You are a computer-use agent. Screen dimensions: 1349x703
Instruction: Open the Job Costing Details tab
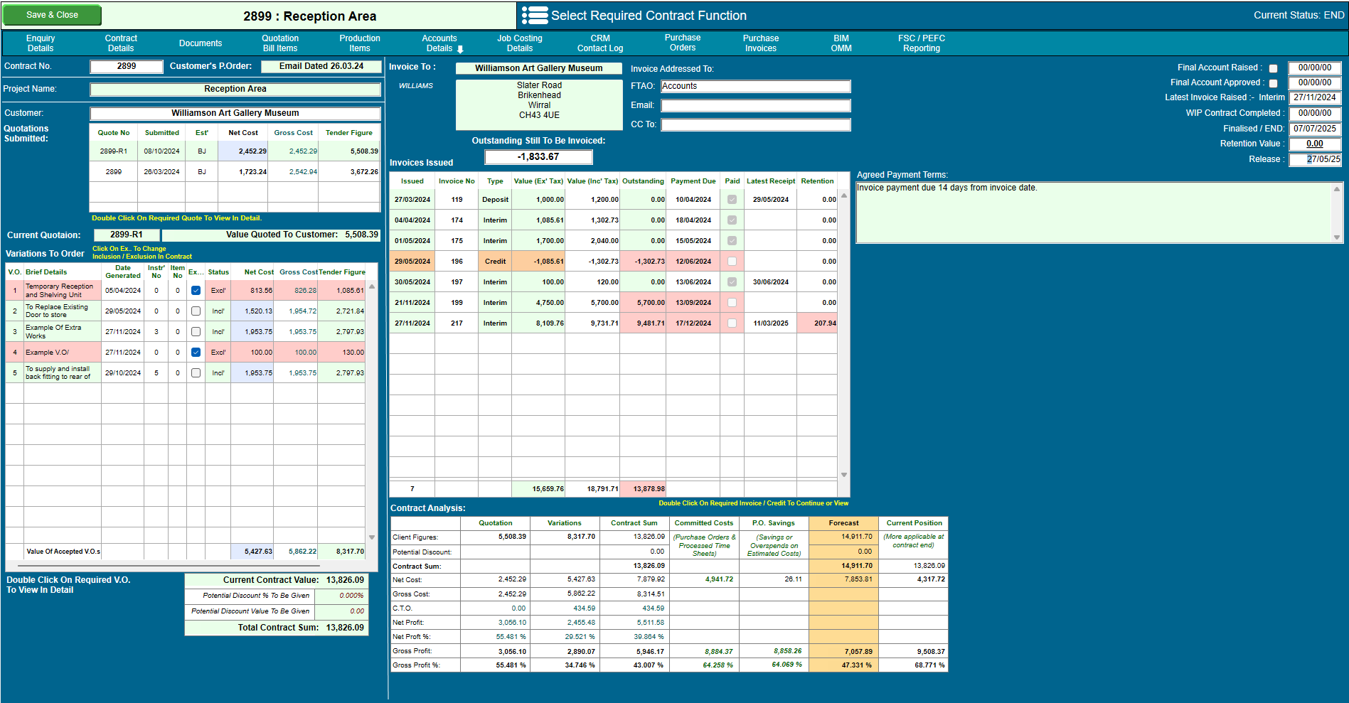519,43
